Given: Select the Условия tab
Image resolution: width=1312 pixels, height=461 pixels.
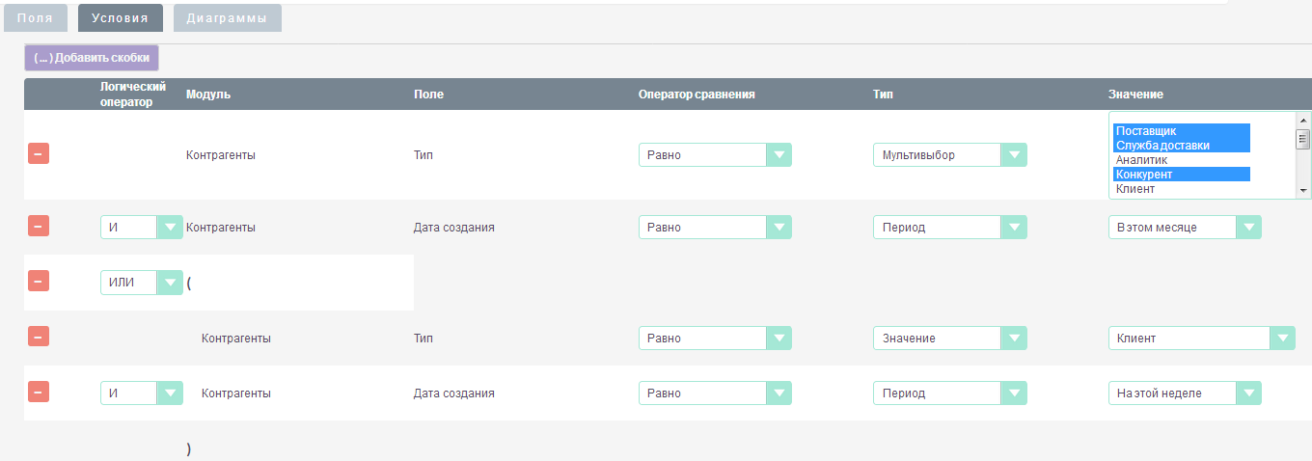Looking at the screenshot, I should (x=121, y=18).
